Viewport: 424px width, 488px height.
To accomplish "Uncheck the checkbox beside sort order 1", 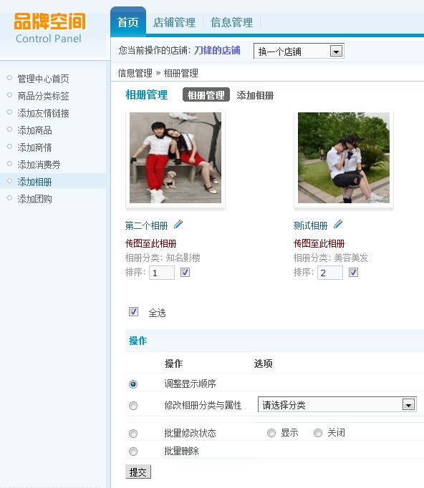I will pyautogui.click(x=185, y=273).
